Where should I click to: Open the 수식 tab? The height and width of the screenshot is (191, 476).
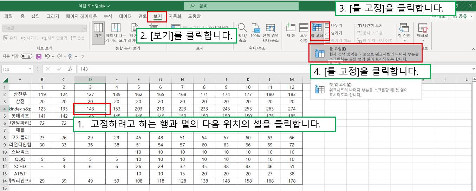(108, 16)
